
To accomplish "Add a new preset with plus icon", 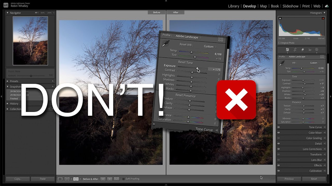I will click(53, 81).
